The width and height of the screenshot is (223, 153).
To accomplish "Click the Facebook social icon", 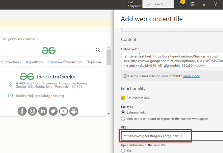I will pos(22,111).
